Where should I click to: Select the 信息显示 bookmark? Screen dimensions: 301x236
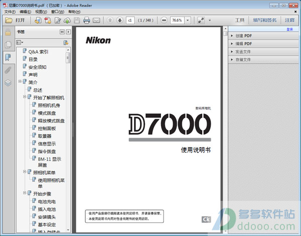pyautogui.click(x=47, y=144)
